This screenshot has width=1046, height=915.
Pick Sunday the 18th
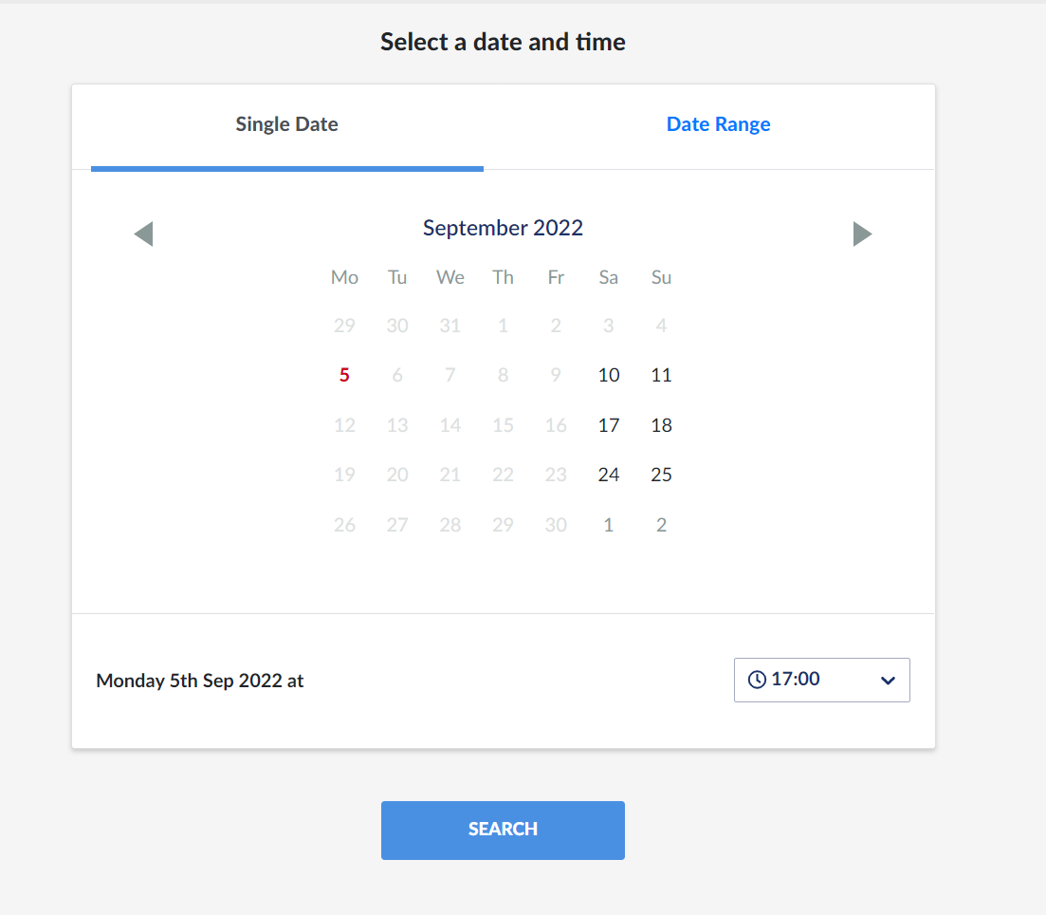click(x=661, y=425)
